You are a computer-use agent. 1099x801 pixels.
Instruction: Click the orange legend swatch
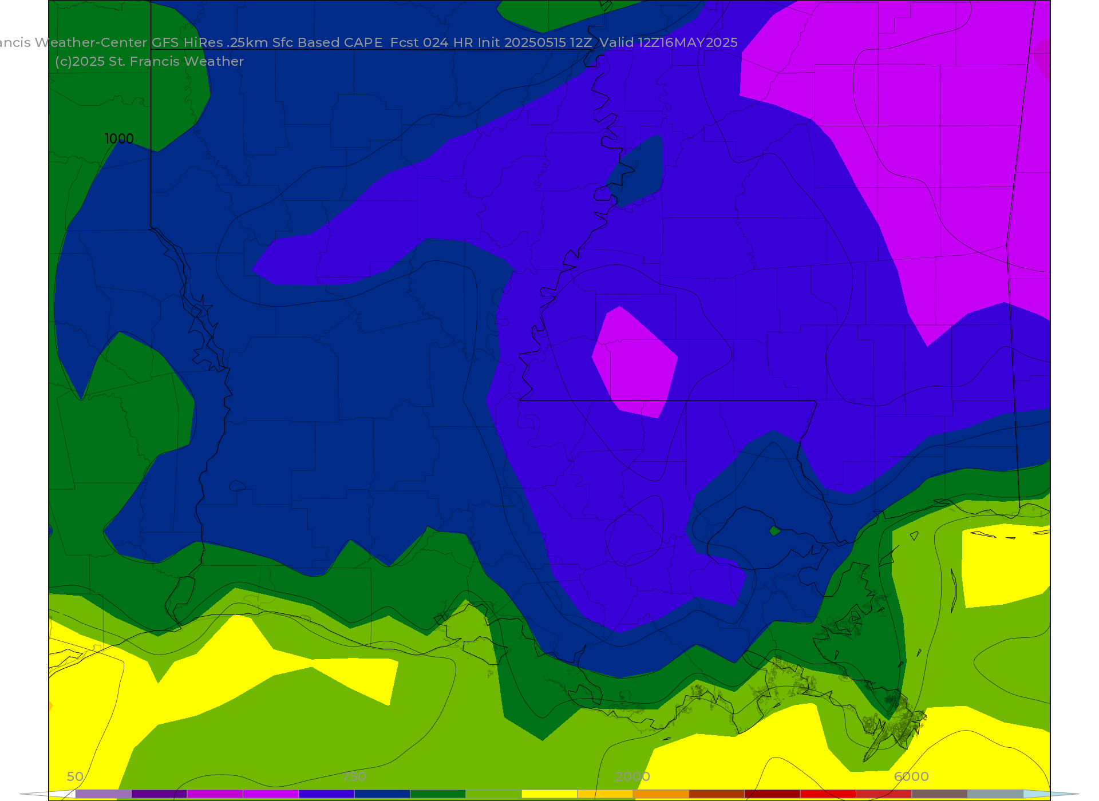tap(661, 794)
